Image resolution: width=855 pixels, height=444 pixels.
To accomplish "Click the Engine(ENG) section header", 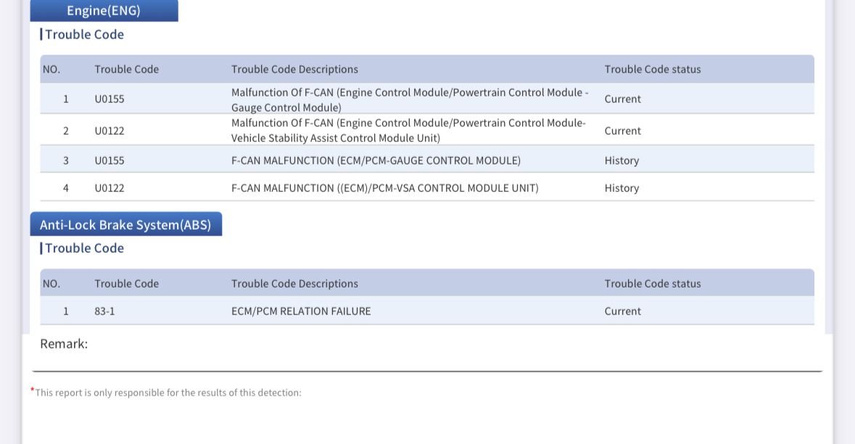I will 104,11.
